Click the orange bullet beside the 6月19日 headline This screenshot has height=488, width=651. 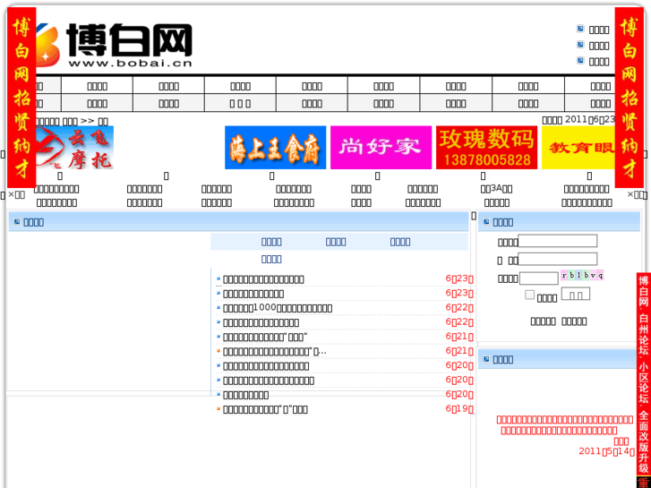[x=218, y=408]
